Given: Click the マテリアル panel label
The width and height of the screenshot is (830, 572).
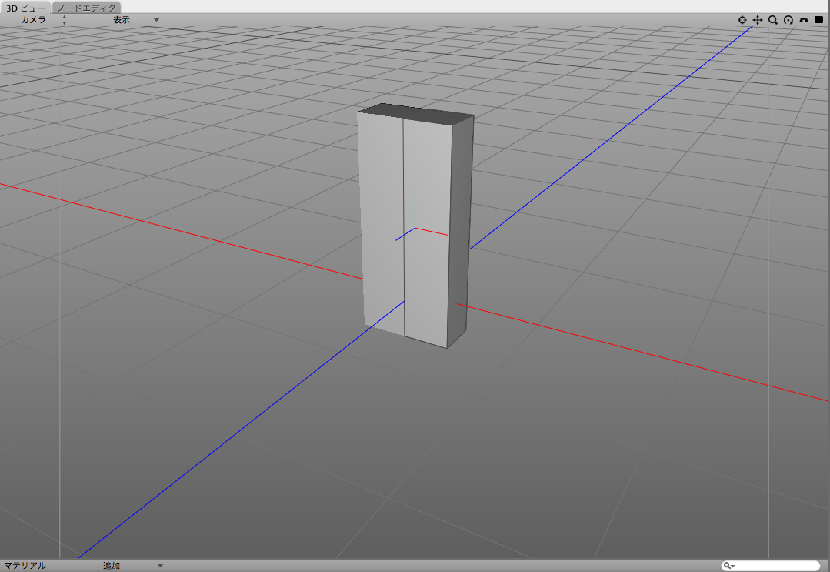Looking at the screenshot, I should tap(25, 566).
